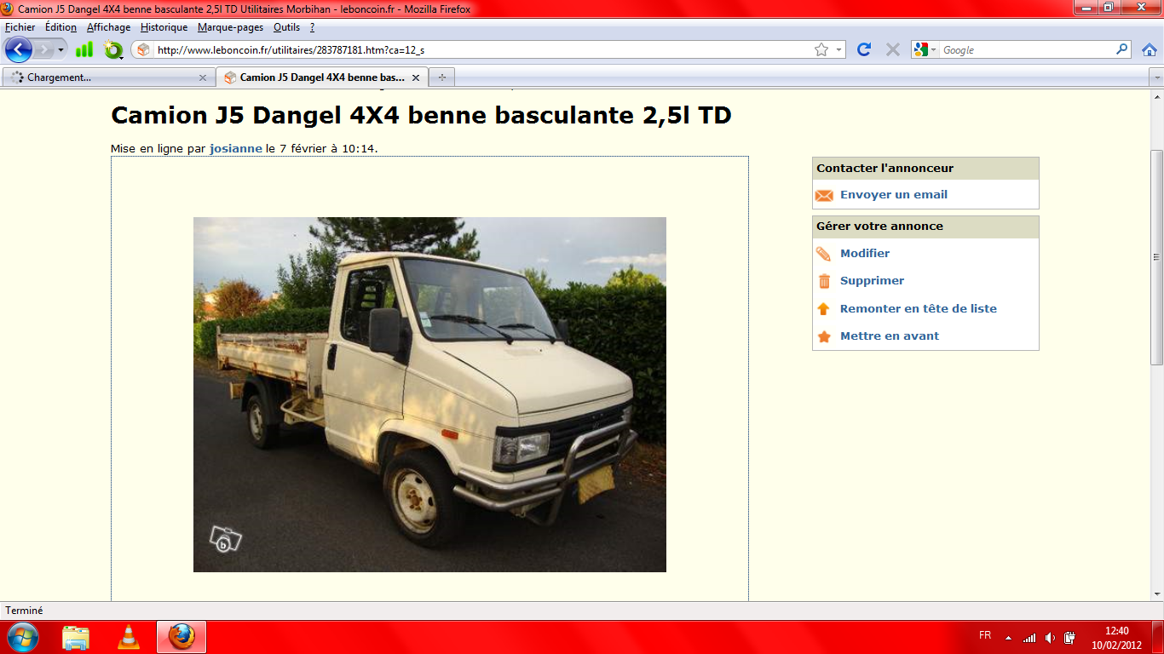Open VLC media player from the taskbar

tap(128, 637)
